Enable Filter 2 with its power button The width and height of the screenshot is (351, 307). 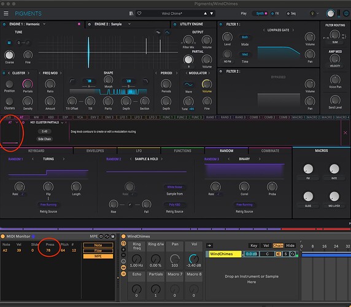tap(221, 71)
